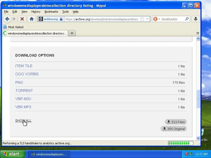The width and height of the screenshot is (211, 158).
Task: Open the TORRENT download link
Action: pyautogui.click(x=24, y=91)
